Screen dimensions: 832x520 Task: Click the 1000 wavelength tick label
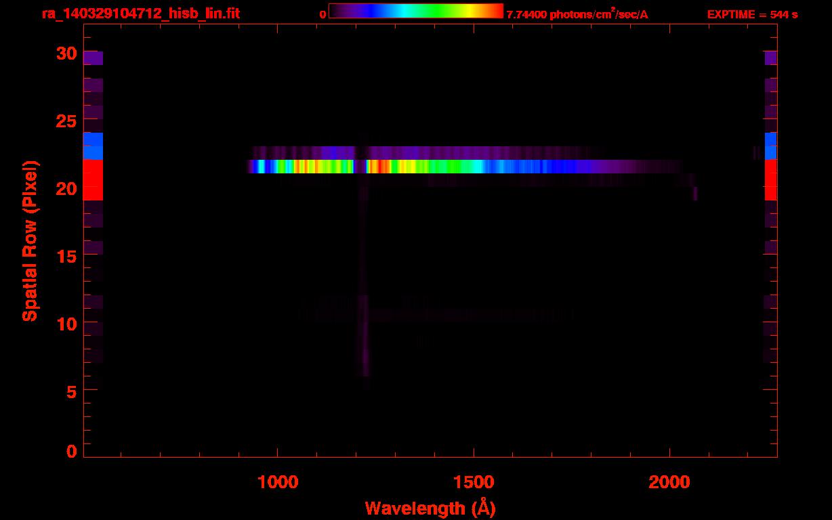point(278,482)
